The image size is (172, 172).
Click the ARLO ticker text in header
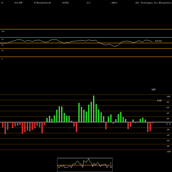coord(114,3)
